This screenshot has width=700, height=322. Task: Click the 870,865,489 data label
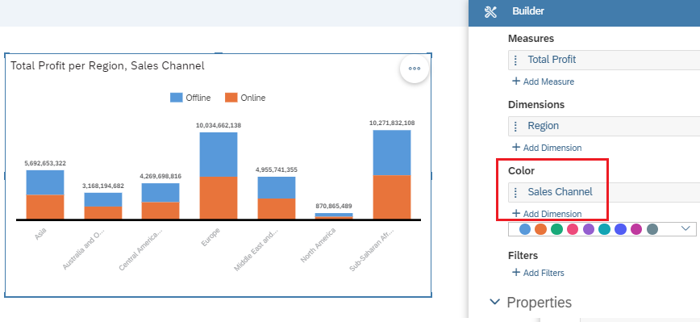334,206
